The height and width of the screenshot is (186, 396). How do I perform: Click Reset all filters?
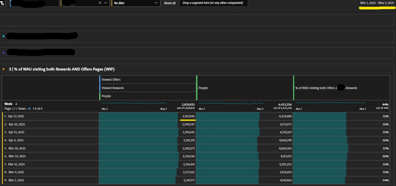point(170,3)
